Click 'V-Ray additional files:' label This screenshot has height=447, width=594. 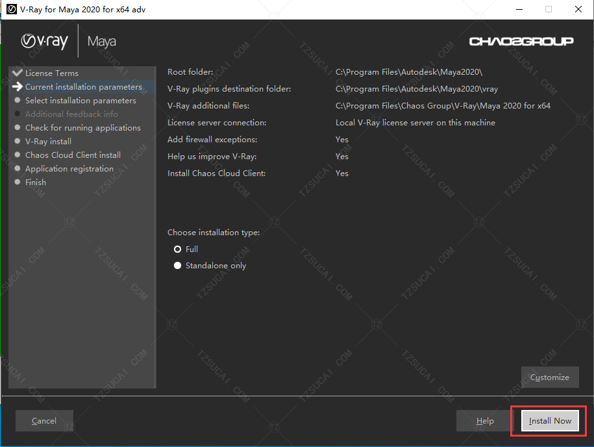click(208, 106)
